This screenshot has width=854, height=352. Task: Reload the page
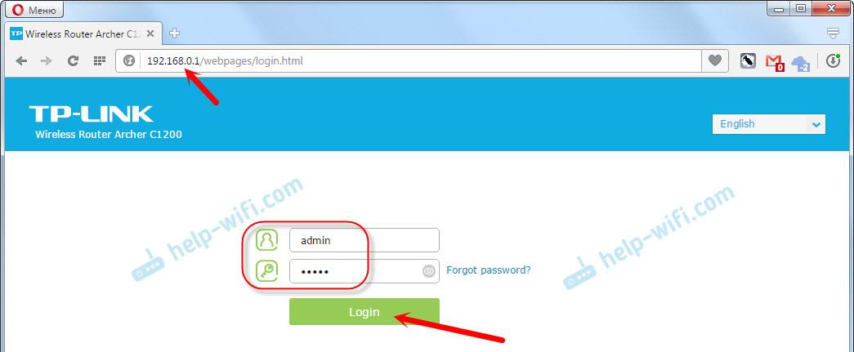[73, 61]
